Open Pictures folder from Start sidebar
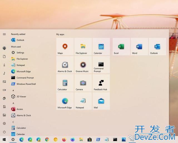This screenshot has height=143, width=178. click(4, 82)
